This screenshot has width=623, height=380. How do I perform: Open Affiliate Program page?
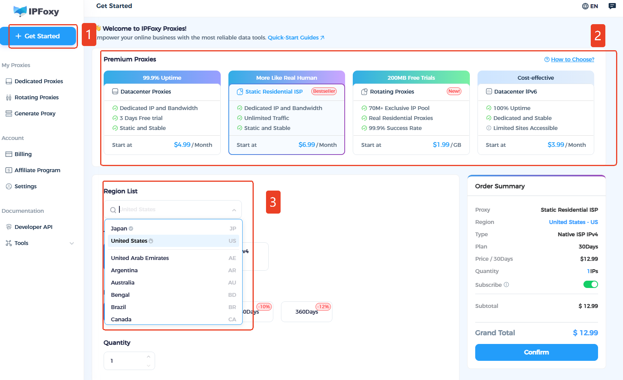[37, 170]
